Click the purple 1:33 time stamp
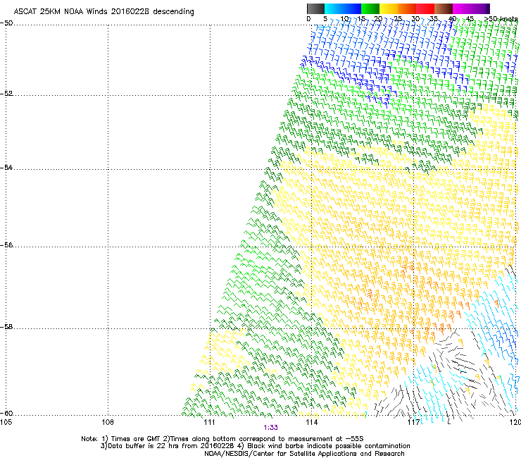Viewport: 521px width, 458px height. click(271, 428)
